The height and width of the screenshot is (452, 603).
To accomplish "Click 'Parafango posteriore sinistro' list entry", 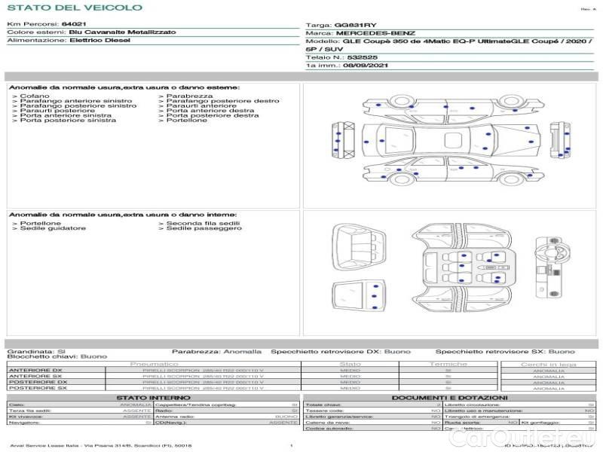I will (x=78, y=105).
